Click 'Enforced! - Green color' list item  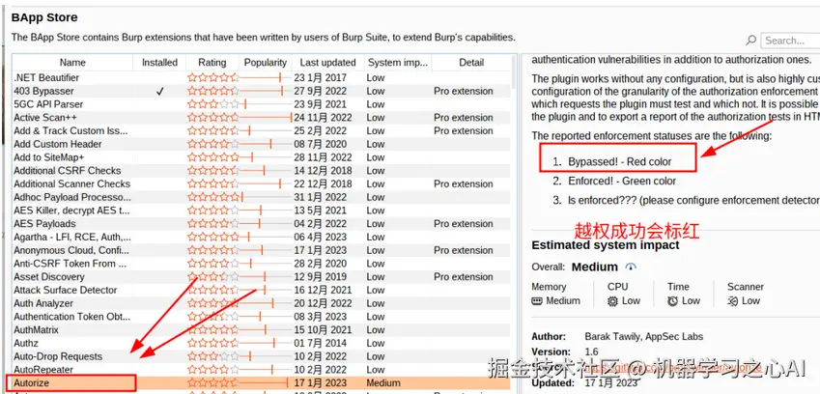[x=622, y=182]
